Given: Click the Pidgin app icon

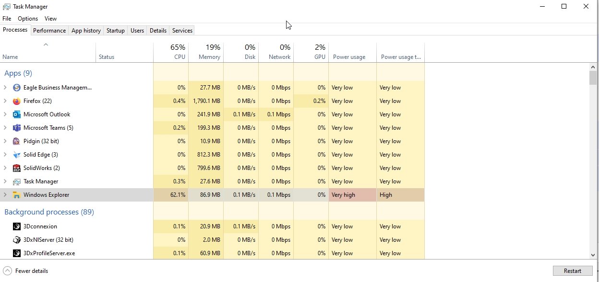Looking at the screenshot, I should tap(17, 141).
